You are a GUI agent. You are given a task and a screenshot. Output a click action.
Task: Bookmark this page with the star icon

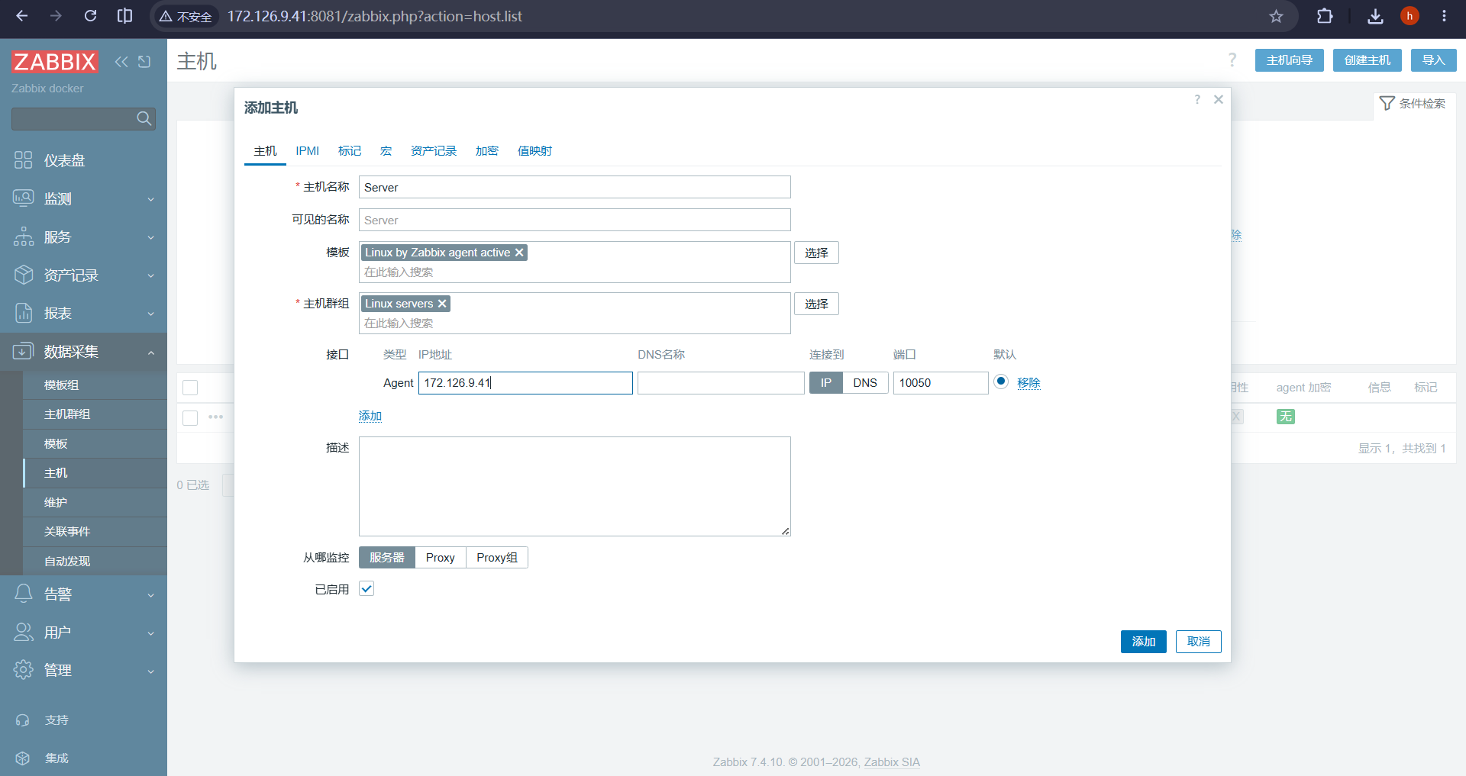pos(1276,16)
